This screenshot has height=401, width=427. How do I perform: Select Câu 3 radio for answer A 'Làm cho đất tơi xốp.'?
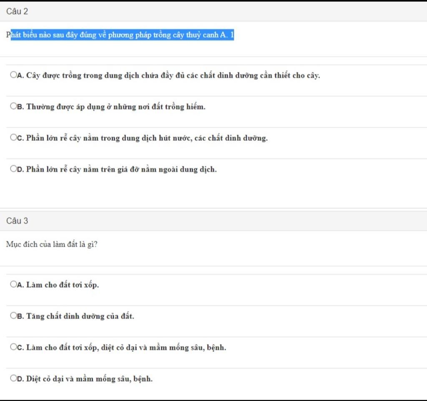point(13,284)
